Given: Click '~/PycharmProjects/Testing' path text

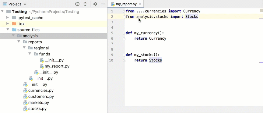Looking at the screenshot, I should coord(54,12).
